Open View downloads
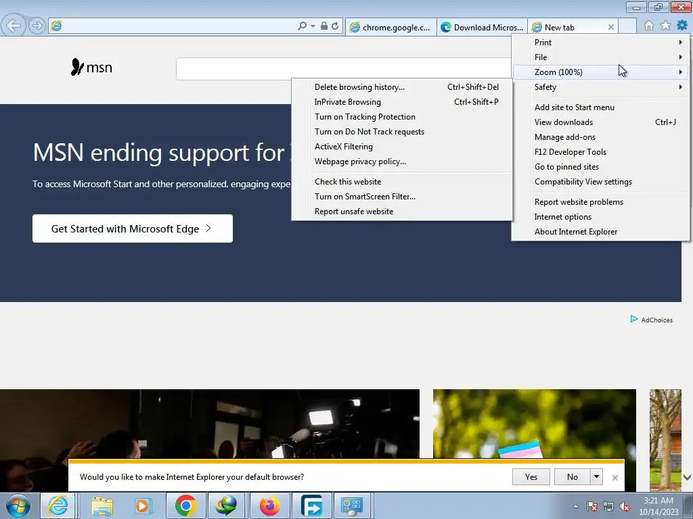Image resolution: width=693 pixels, height=519 pixels. point(601,122)
